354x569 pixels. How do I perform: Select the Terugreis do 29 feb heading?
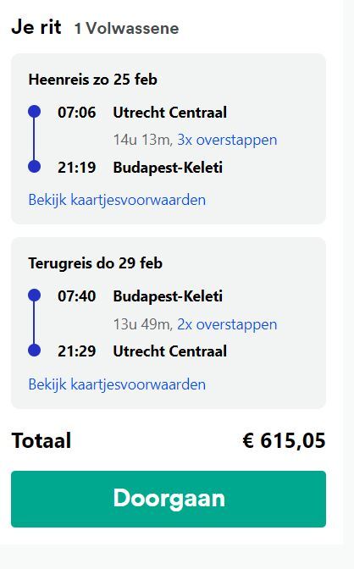pos(96,263)
